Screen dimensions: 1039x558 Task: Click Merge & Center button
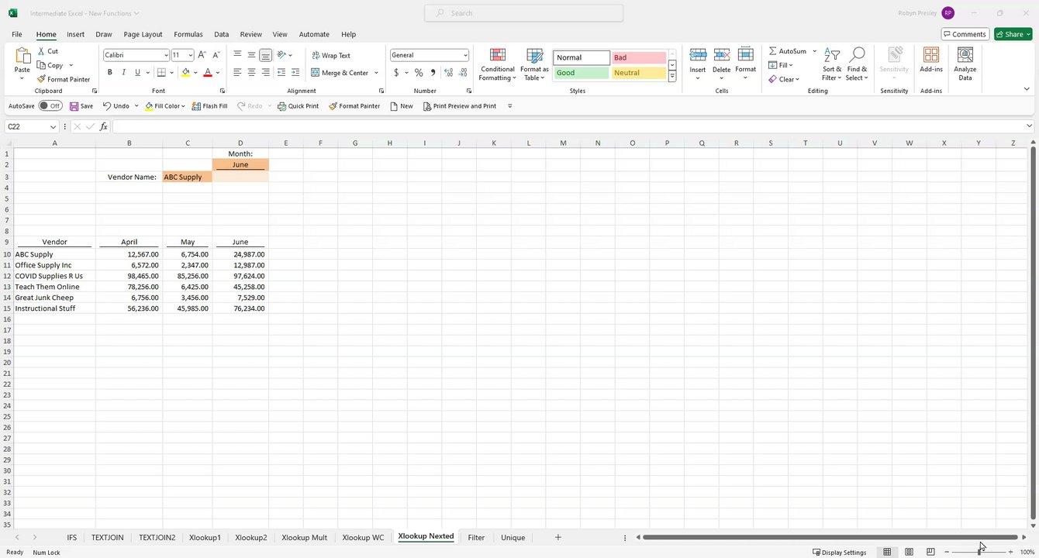click(x=340, y=73)
